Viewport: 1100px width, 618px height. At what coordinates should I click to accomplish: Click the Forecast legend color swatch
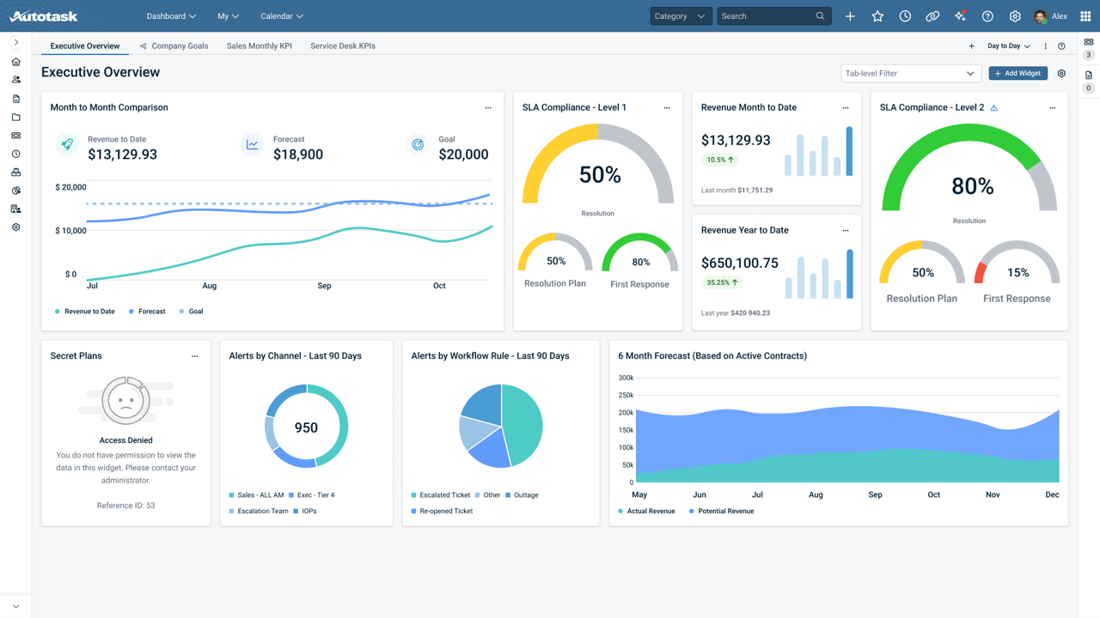tap(131, 312)
